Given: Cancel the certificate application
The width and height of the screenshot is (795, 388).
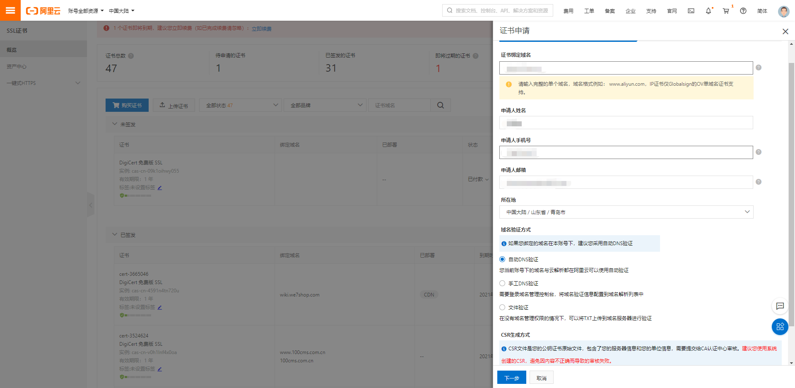Looking at the screenshot, I should pyautogui.click(x=541, y=378).
